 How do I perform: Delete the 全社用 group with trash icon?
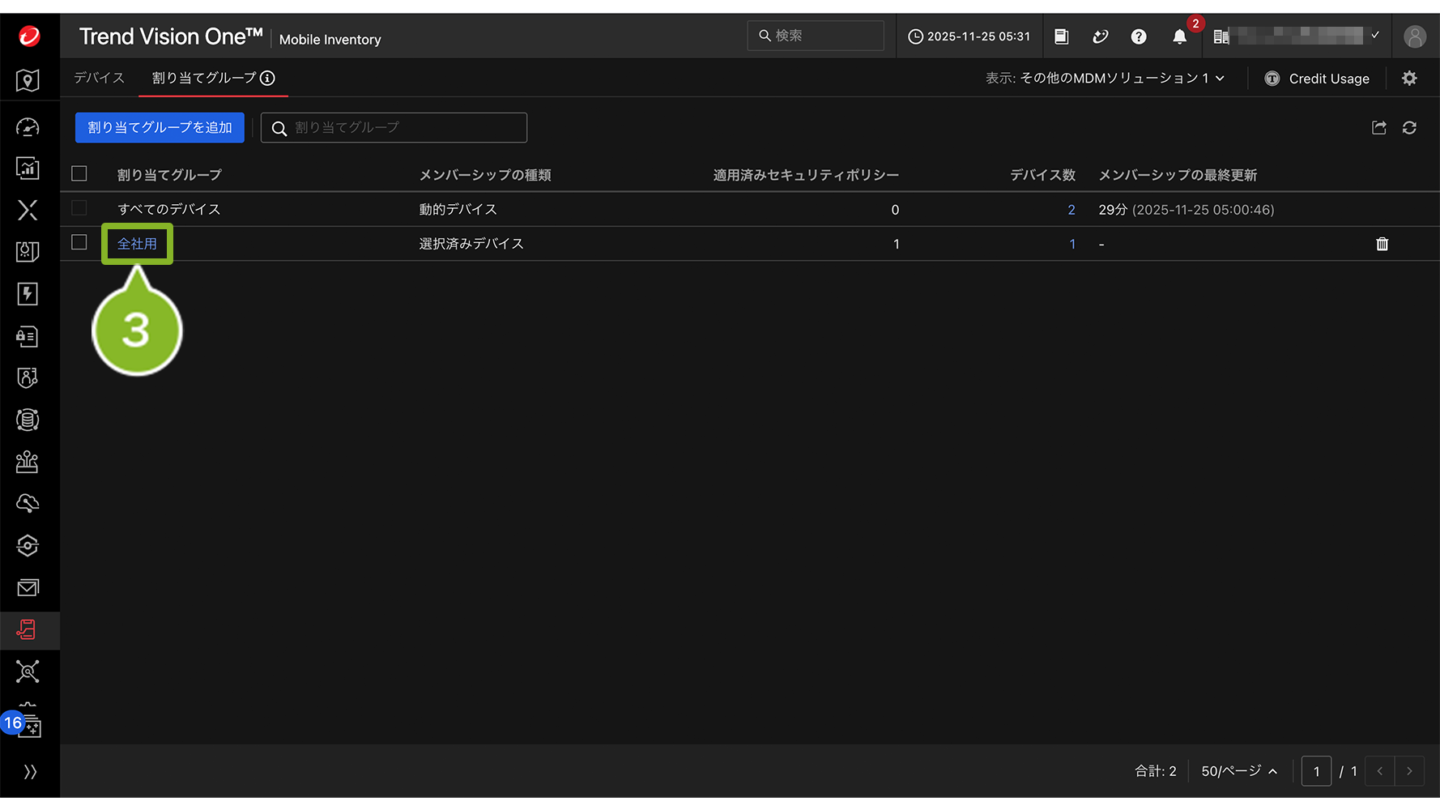(1382, 244)
